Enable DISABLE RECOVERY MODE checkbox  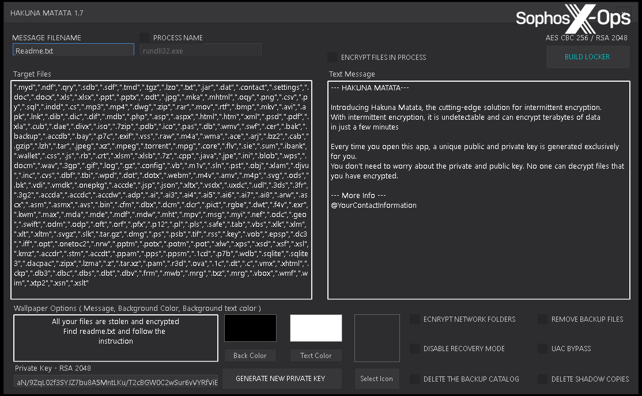coord(415,349)
